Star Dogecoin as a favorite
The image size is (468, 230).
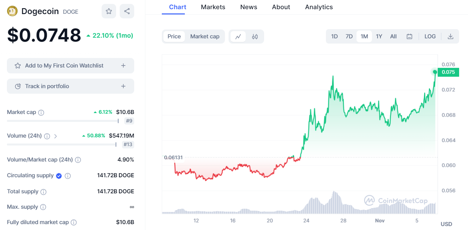109,11
